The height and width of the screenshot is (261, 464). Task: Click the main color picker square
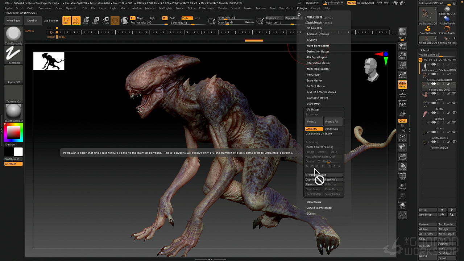point(13,133)
